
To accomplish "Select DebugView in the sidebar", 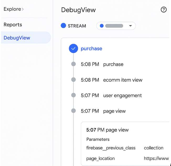I will point(17,38).
